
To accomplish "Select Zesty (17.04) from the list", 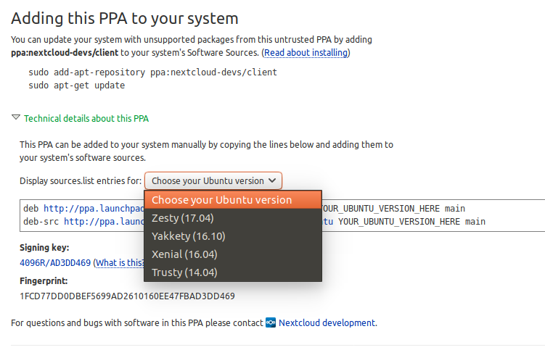I will [183, 218].
